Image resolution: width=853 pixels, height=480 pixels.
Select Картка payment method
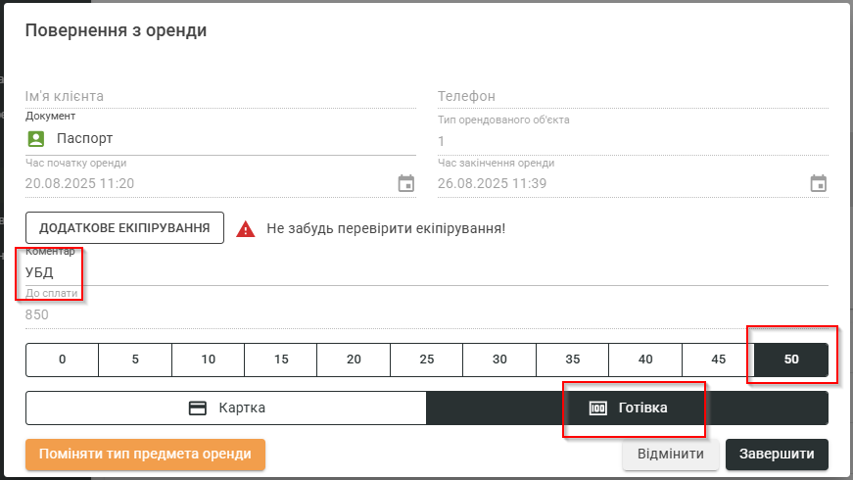pyautogui.click(x=226, y=408)
